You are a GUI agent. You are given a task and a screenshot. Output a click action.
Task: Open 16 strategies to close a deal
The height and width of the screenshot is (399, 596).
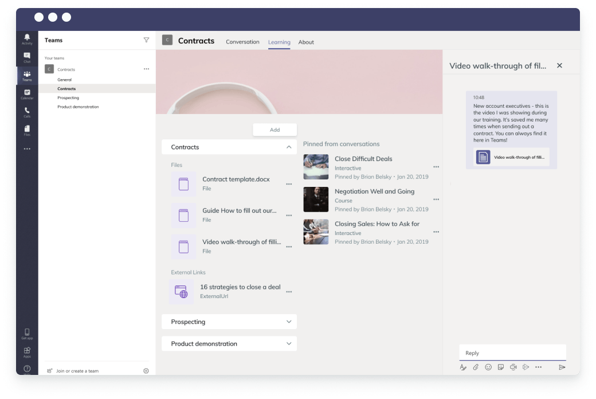(240, 287)
